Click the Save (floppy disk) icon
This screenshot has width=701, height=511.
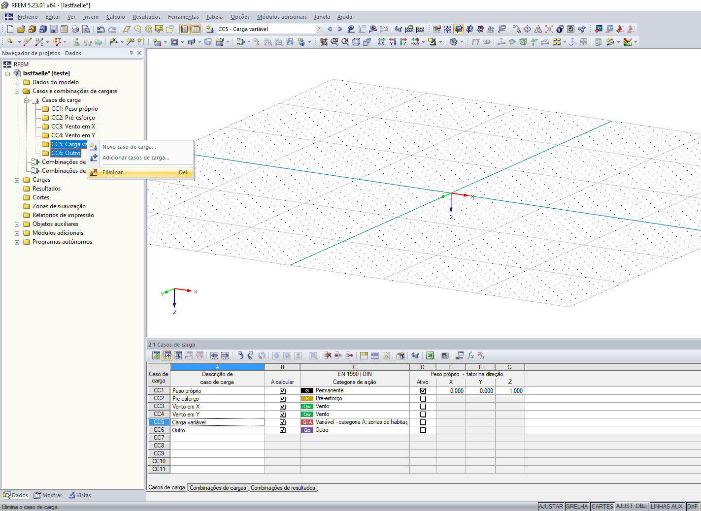(x=53, y=29)
